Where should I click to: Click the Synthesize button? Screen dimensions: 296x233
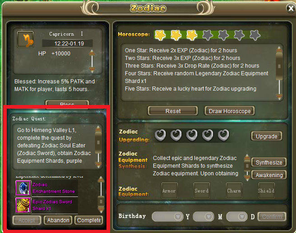click(269, 162)
